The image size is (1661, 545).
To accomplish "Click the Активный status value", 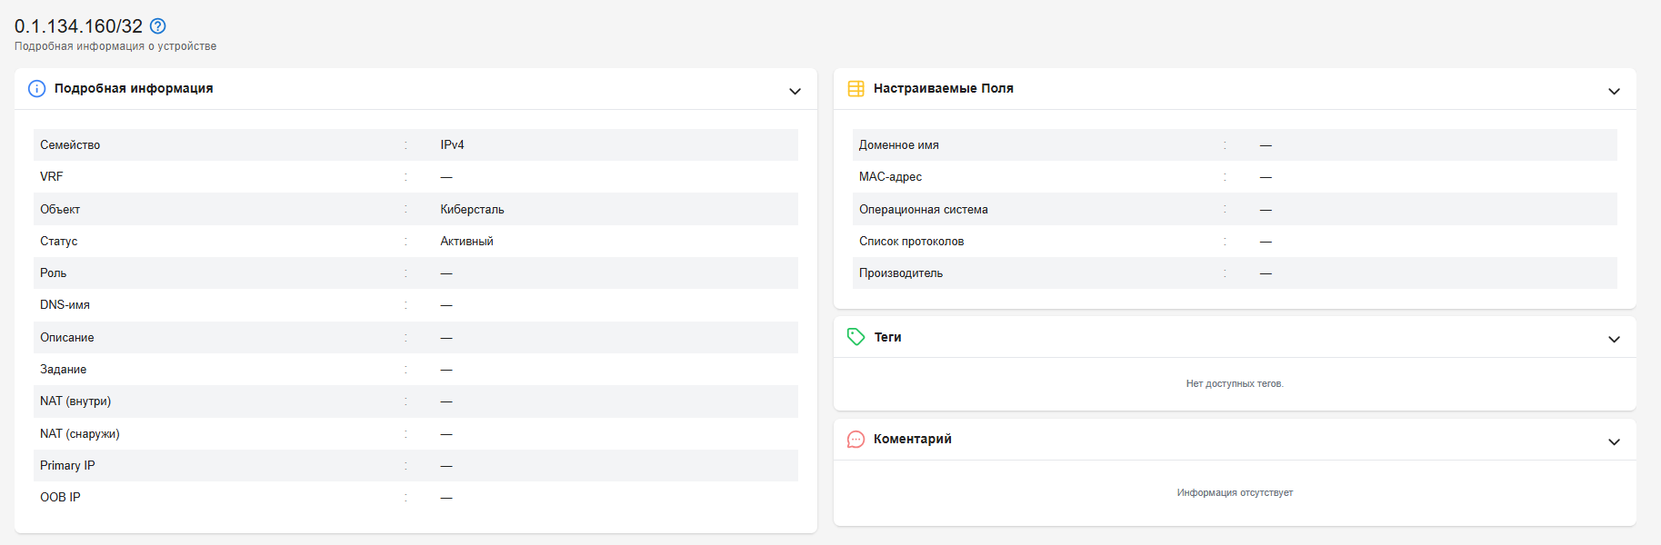I will 466,241.
